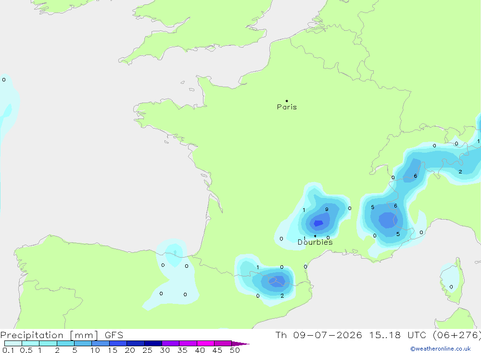Pick the 5–10 mm legend swatch
Viewport: 481px width, 353px height.
pyautogui.click(x=83, y=343)
